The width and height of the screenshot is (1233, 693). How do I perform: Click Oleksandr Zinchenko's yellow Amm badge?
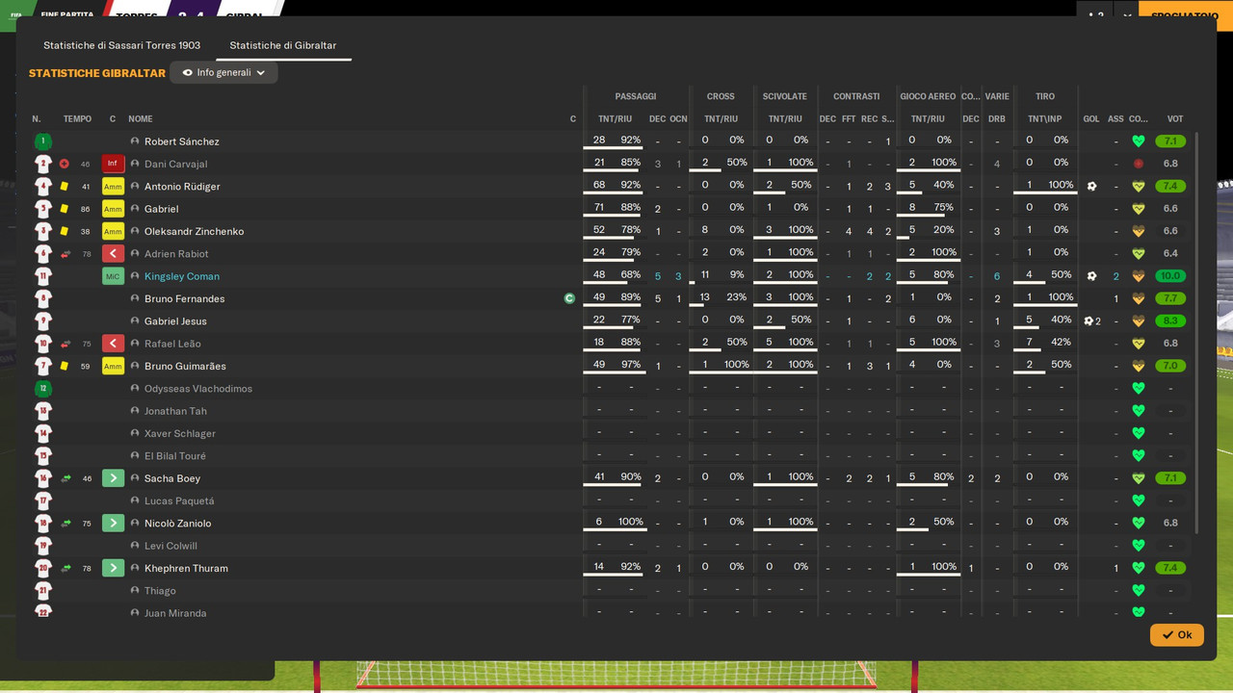[x=113, y=231]
